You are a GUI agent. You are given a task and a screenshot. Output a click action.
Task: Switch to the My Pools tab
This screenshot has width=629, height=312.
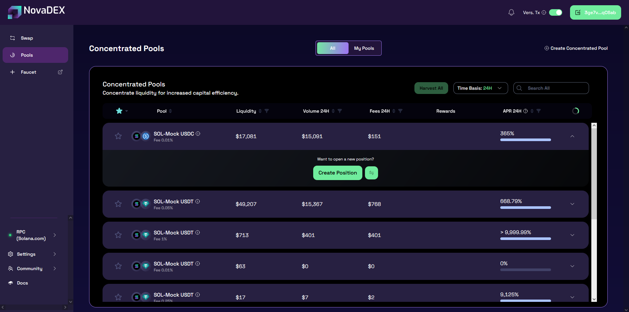pyautogui.click(x=364, y=48)
